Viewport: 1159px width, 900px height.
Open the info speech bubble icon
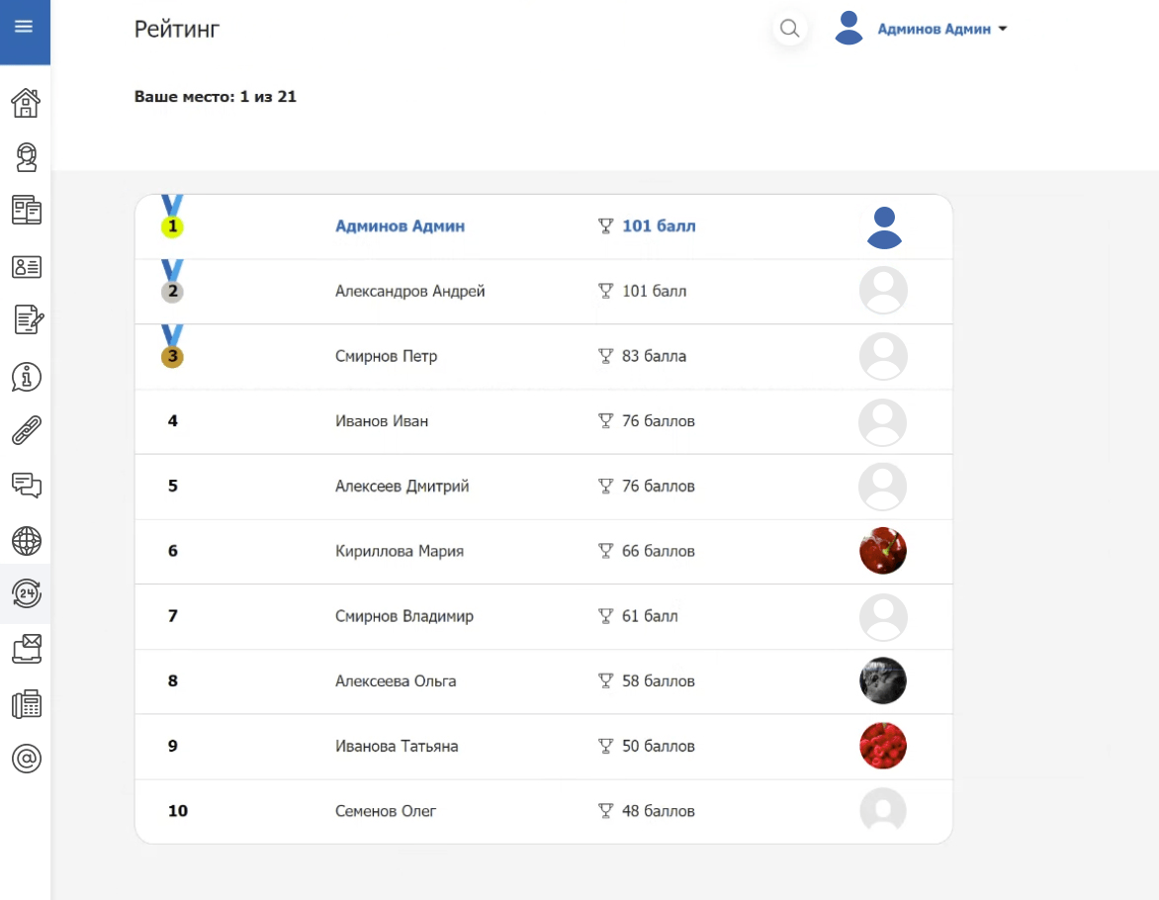pos(26,377)
